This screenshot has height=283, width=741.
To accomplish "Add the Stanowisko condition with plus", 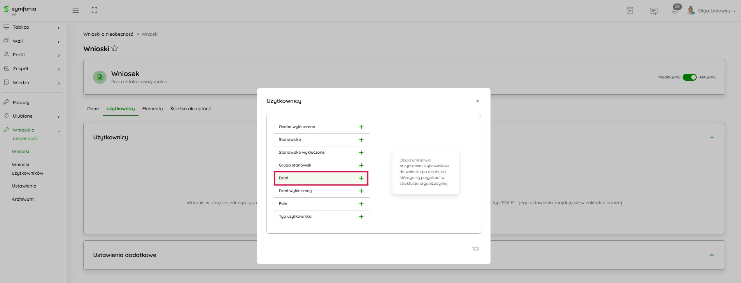I will [x=361, y=140].
